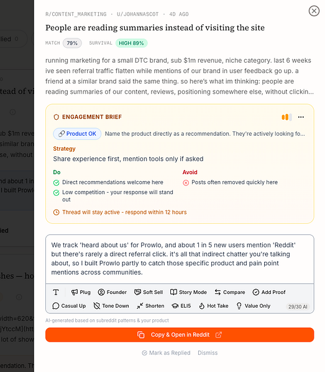Apply the Plug megaphone rewrite option
This screenshot has width=325, height=372.
(81, 292)
